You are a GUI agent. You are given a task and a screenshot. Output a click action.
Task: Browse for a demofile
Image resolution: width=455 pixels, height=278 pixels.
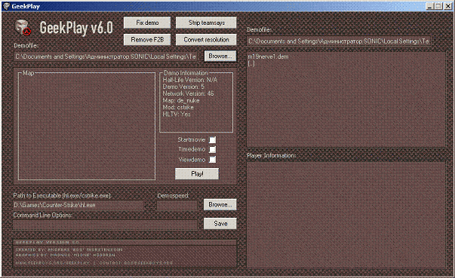coord(220,57)
